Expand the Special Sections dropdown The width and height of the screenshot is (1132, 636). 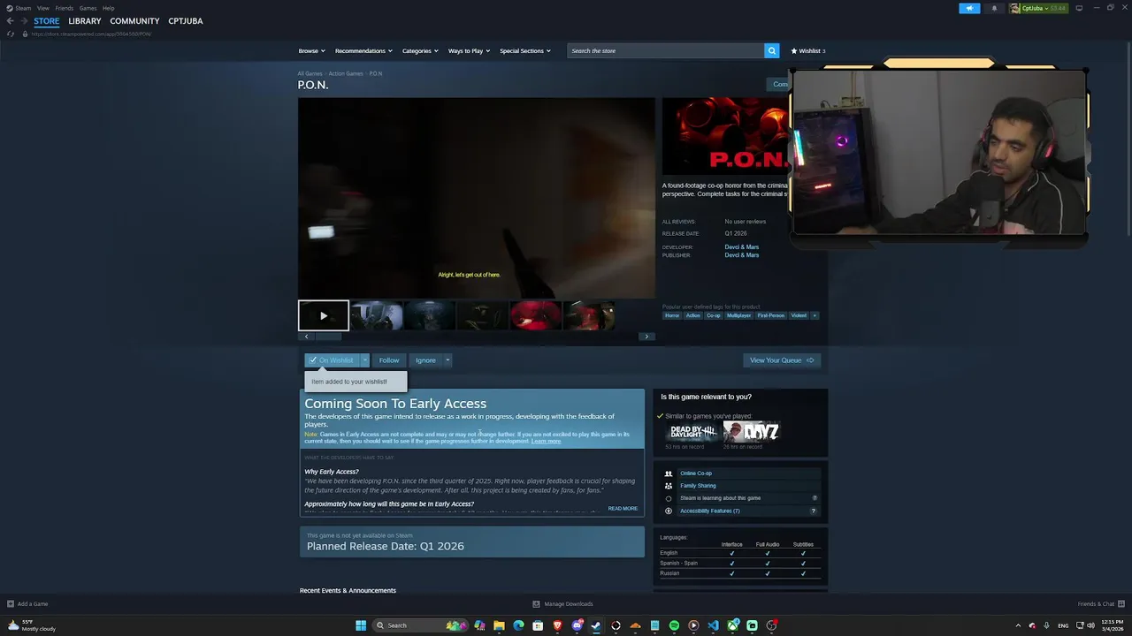tap(525, 50)
